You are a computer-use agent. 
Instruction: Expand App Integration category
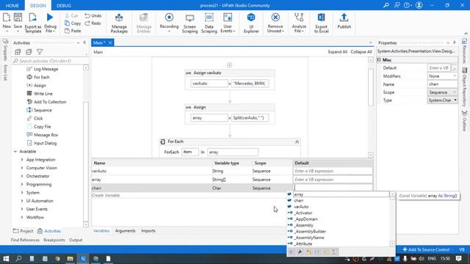22,160
